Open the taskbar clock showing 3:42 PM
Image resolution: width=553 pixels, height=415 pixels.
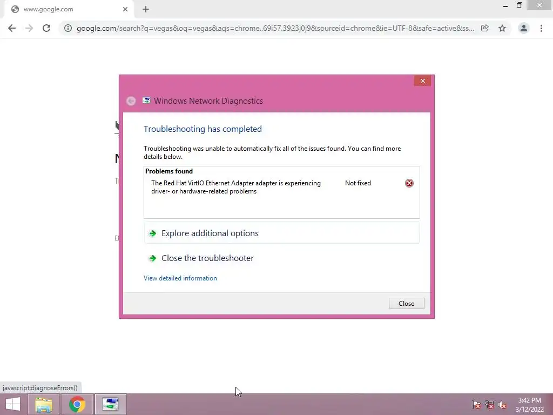pyautogui.click(x=529, y=405)
